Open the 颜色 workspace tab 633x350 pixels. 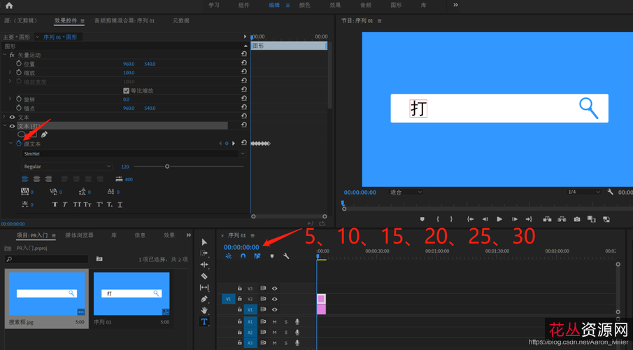(x=305, y=5)
